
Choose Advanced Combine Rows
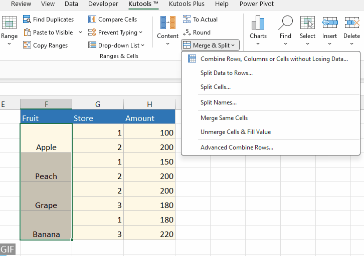271,147
